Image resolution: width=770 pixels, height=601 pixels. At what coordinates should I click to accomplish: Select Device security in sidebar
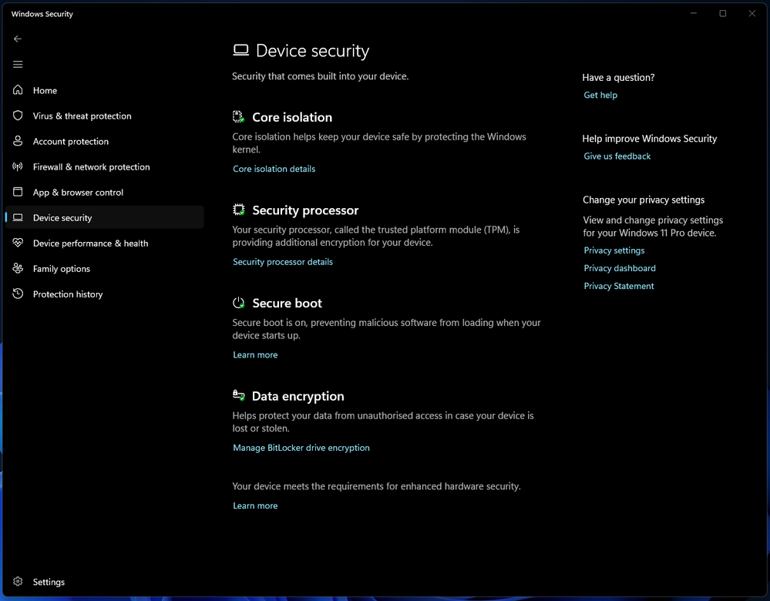[x=105, y=217]
